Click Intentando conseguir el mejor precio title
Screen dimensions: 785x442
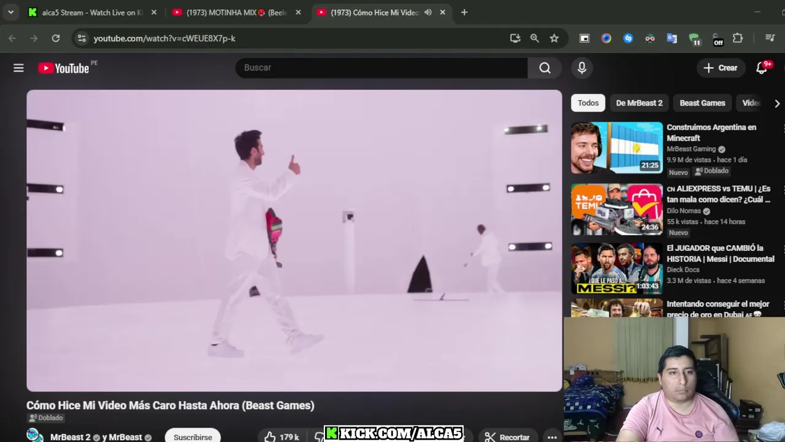pyautogui.click(x=718, y=309)
